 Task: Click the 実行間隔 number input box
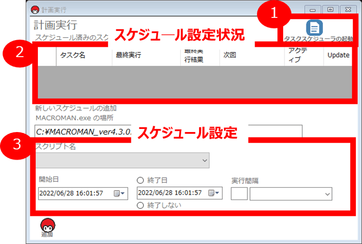(239, 194)
